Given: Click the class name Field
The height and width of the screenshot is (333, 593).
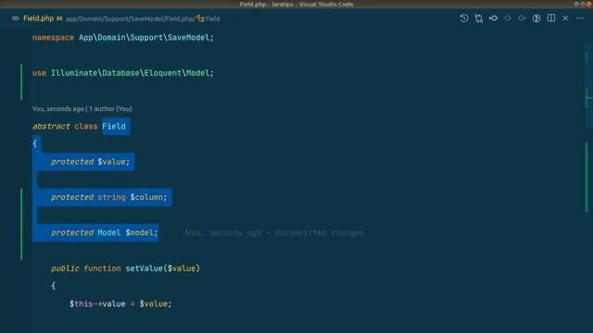Looking at the screenshot, I should coord(114,126).
